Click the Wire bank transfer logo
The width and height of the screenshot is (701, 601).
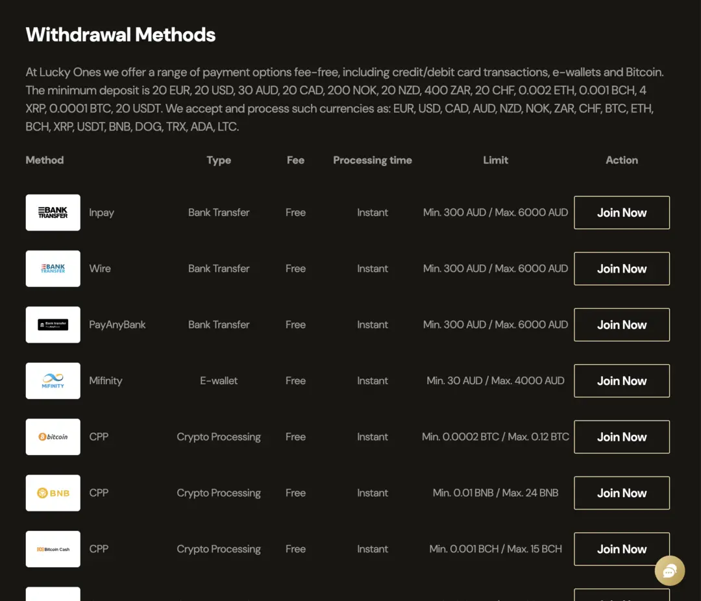(53, 268)
